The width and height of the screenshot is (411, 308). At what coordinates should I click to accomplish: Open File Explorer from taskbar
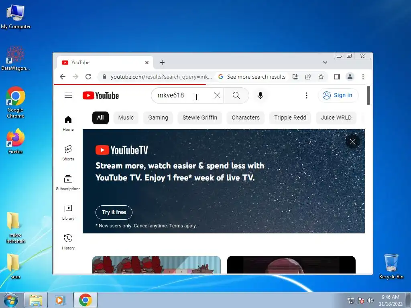coord(36,300)
